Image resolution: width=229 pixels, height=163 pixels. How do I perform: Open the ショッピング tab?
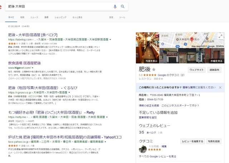[x=60, y=17]
